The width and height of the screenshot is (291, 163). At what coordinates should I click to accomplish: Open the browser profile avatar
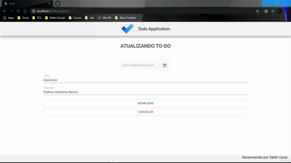coord(280,11)
